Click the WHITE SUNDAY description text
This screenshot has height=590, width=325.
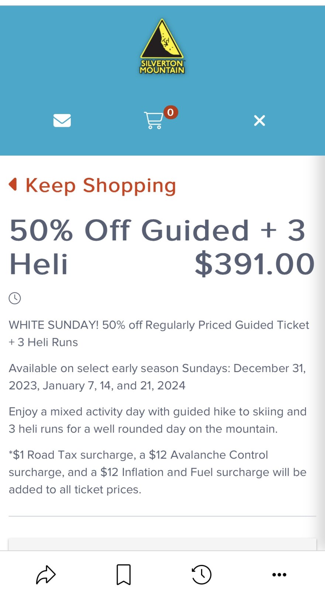pos(159,333)
